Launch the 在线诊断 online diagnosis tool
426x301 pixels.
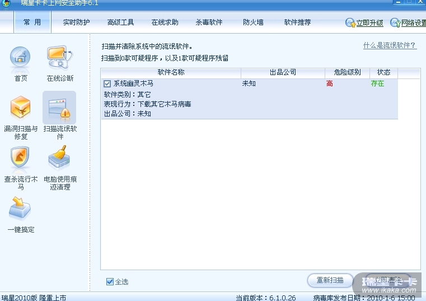point(60,57)
